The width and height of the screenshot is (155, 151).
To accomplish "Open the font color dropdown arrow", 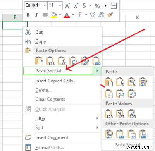I will (73, 15).
